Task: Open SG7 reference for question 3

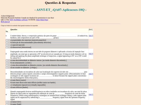Action: click(91, 74)
